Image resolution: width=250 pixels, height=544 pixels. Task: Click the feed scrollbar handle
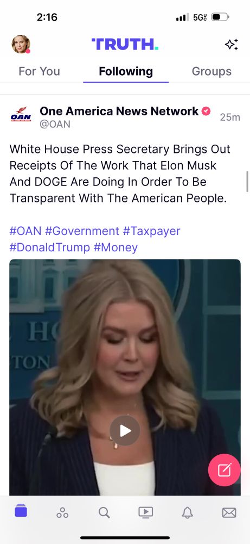click(247, 182)
